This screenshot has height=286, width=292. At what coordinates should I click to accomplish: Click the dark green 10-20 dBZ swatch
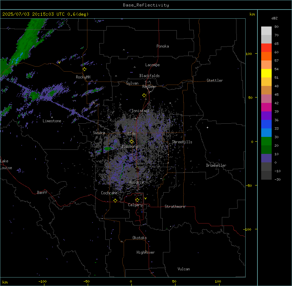click(x=266, y=150)
